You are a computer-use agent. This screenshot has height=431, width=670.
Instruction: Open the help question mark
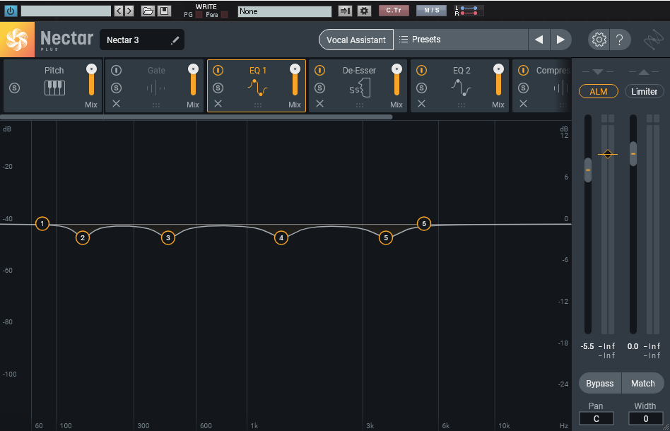click(x=619, y=40)
